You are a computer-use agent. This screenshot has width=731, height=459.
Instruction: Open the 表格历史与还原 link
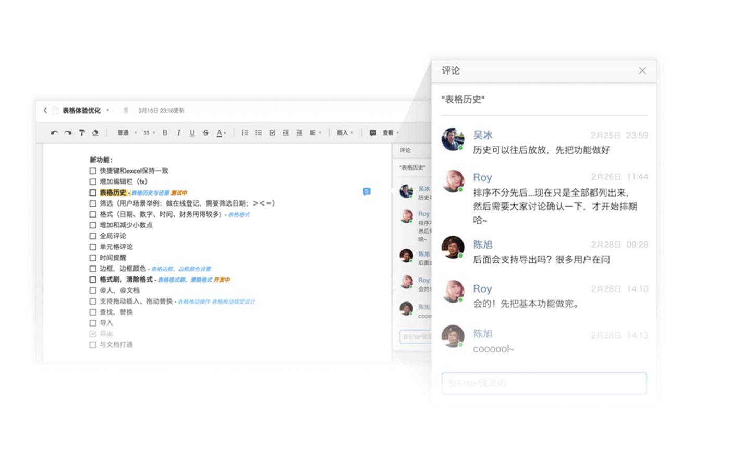point(150,193)
